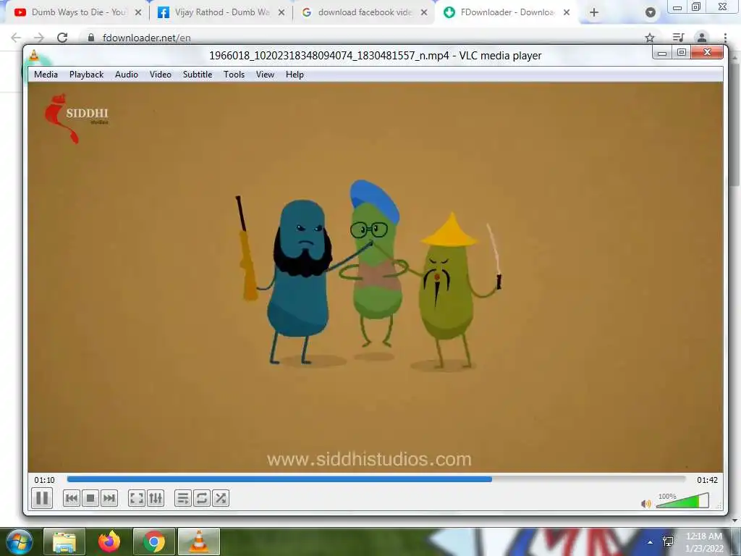Viewport: 741px width, 556px height.
Task: Open the Help menu in VLC
Action: point(295,75)
